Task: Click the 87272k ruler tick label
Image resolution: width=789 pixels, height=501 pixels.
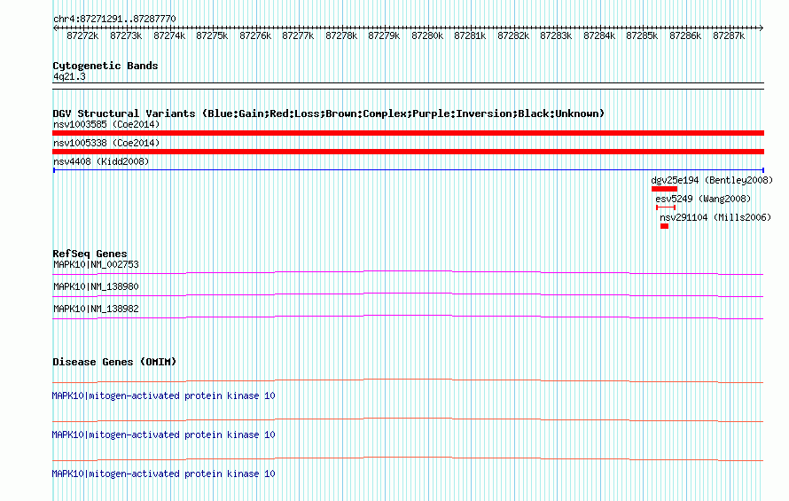Action: click(x=82, y=35)
